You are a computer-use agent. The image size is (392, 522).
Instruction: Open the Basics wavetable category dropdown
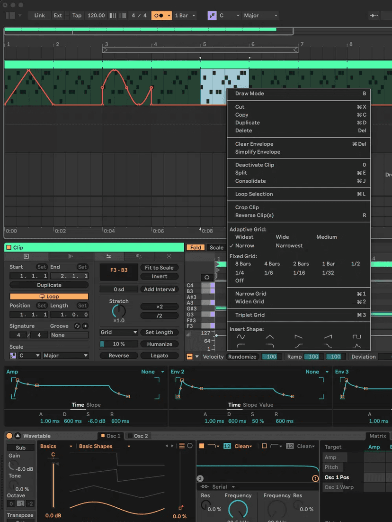56,446
